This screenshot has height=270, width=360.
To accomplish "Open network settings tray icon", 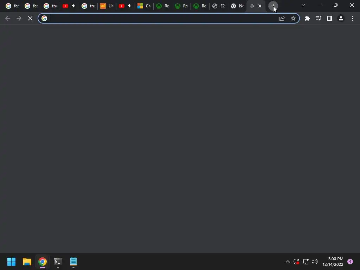I will 306,262.
